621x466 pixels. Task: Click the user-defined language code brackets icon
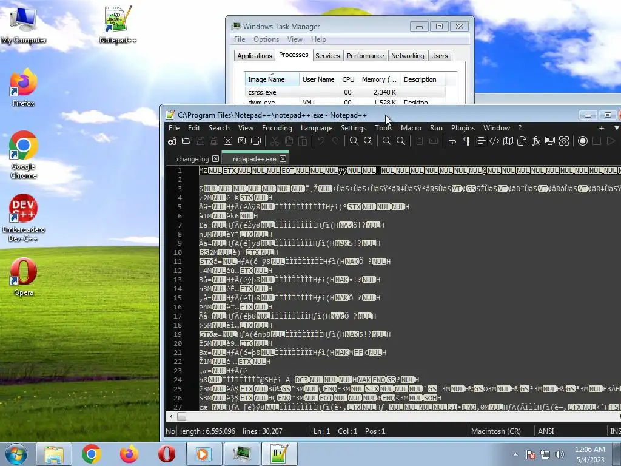pos(494,141)
